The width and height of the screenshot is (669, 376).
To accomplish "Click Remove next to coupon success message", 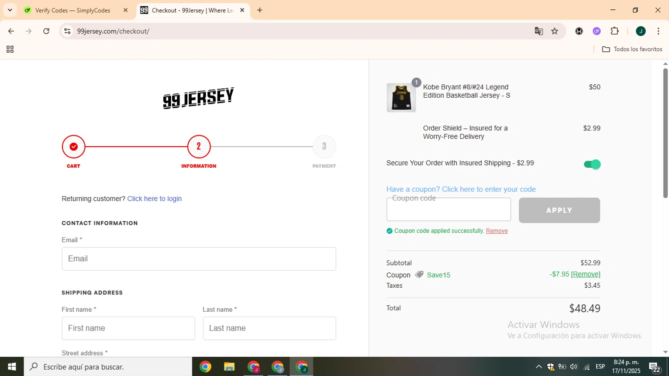I will click(x=497, y=231).
